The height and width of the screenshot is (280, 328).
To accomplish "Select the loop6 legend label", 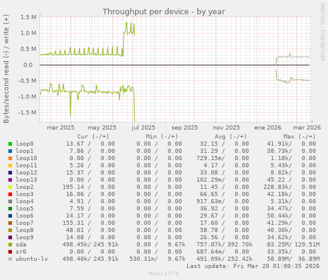I will click(25, 216).
